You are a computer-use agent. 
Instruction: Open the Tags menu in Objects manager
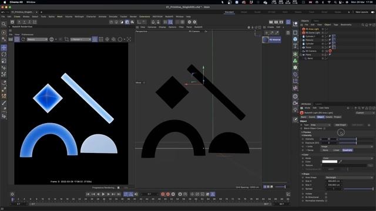(x=335, y=25)
